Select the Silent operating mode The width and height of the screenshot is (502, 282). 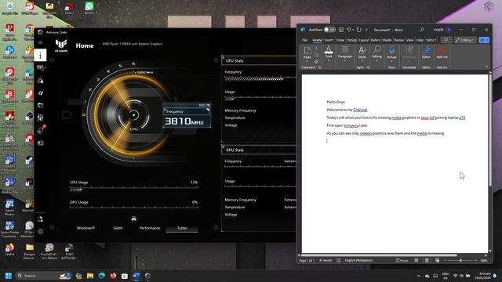118,228
